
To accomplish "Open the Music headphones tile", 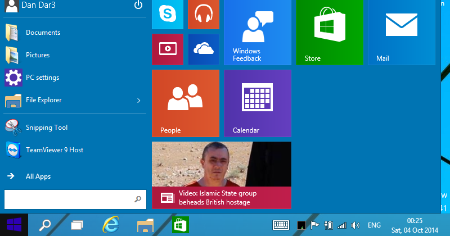I will click(204, 15).
